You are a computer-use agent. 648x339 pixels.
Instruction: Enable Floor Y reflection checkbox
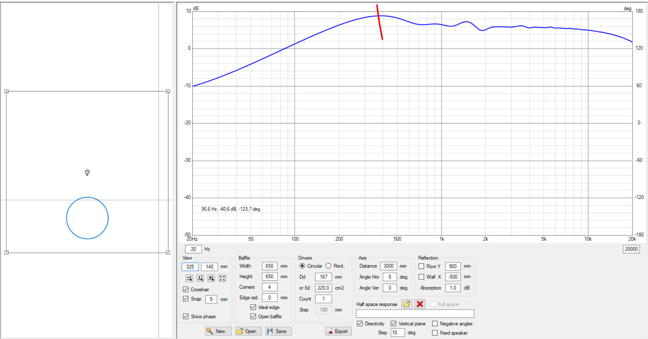[x=421, y=266]
